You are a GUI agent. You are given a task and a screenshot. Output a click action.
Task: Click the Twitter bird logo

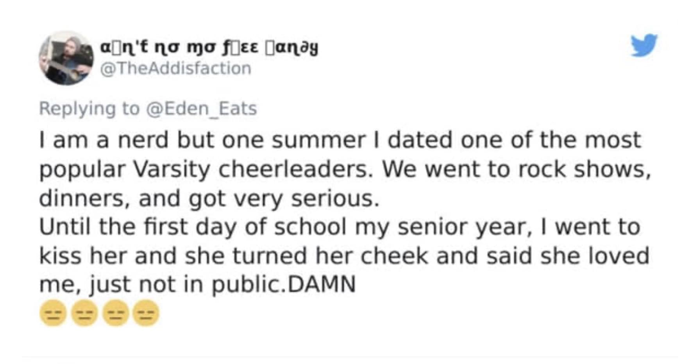tap(644, 45)
